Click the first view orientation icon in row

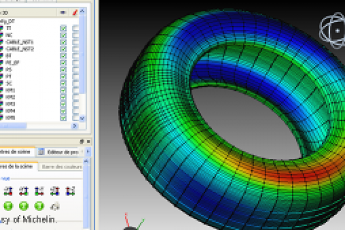click(9, 190)
